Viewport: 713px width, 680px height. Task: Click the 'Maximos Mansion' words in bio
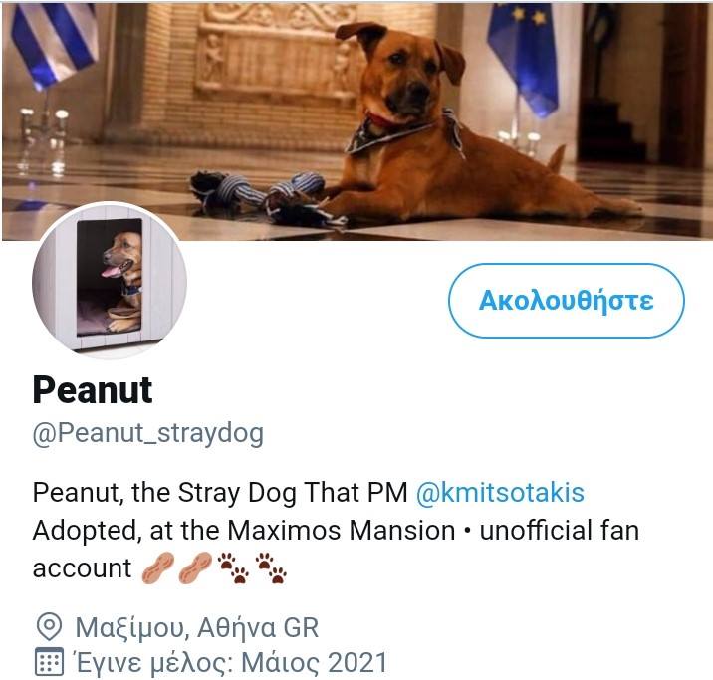tap(341, 531)
